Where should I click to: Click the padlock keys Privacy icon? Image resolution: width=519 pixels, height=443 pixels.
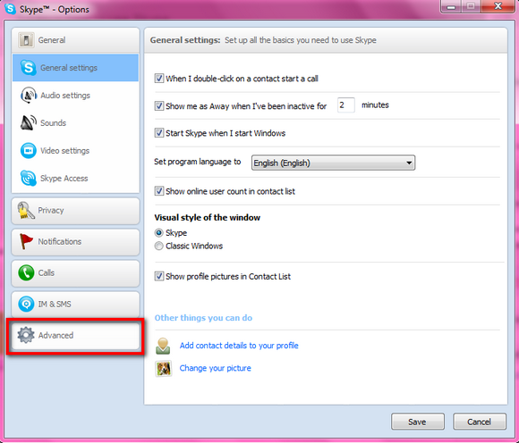tap(26, 211)
